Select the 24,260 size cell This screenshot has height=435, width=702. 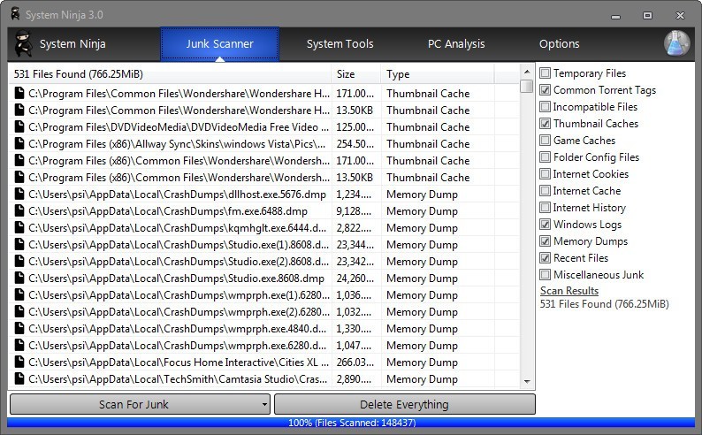tap(356, 278)
